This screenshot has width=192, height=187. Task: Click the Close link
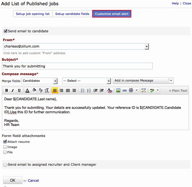click(x=187, y=3)
